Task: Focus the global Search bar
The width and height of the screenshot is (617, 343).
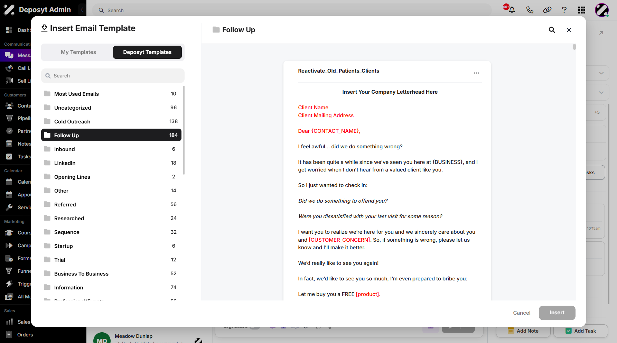Action: tap(292, 10)
